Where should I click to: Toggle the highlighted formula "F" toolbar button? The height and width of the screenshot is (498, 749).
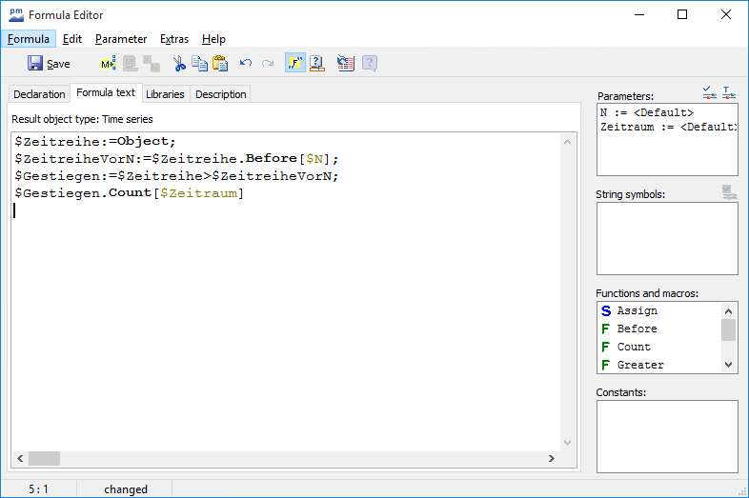pos(294,64)
